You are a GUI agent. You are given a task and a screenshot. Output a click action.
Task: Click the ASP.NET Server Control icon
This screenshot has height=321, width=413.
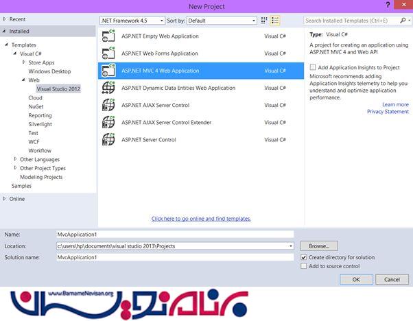pos(108,139)
